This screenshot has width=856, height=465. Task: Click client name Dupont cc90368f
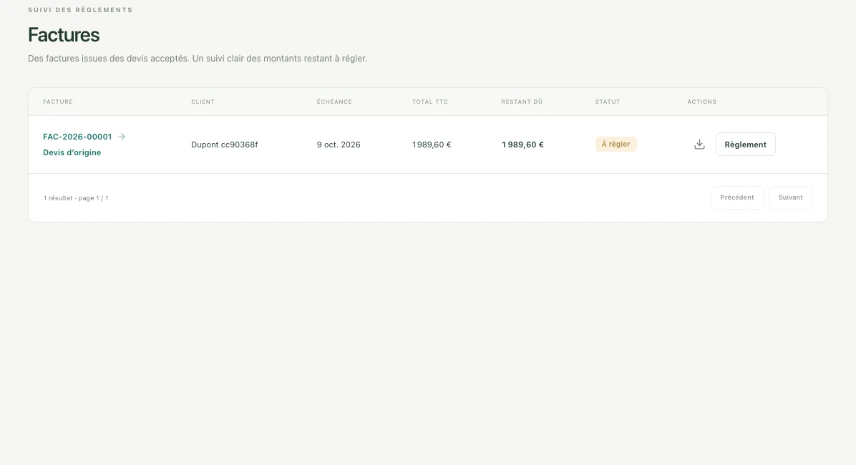coord(224,145)
